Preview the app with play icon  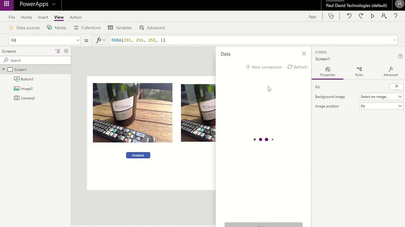pyautogui.click(x=372, y=16)
